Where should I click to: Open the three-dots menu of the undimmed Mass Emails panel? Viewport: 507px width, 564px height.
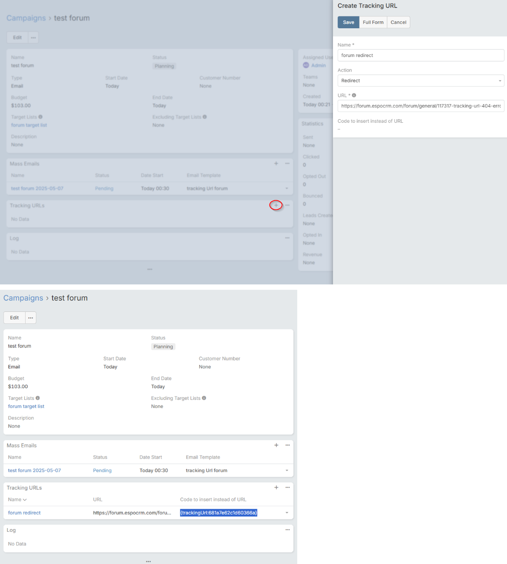coord(288,445)
